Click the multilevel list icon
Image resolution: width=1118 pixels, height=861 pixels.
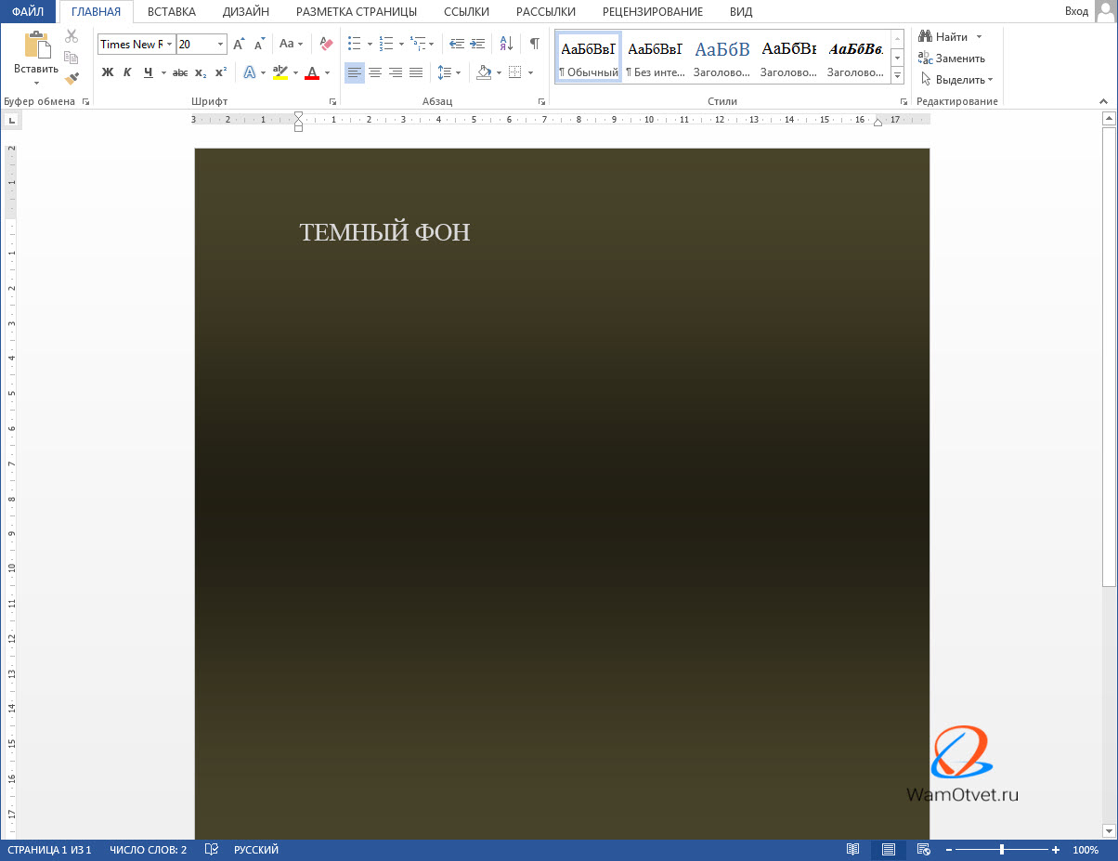click(417, 44)
